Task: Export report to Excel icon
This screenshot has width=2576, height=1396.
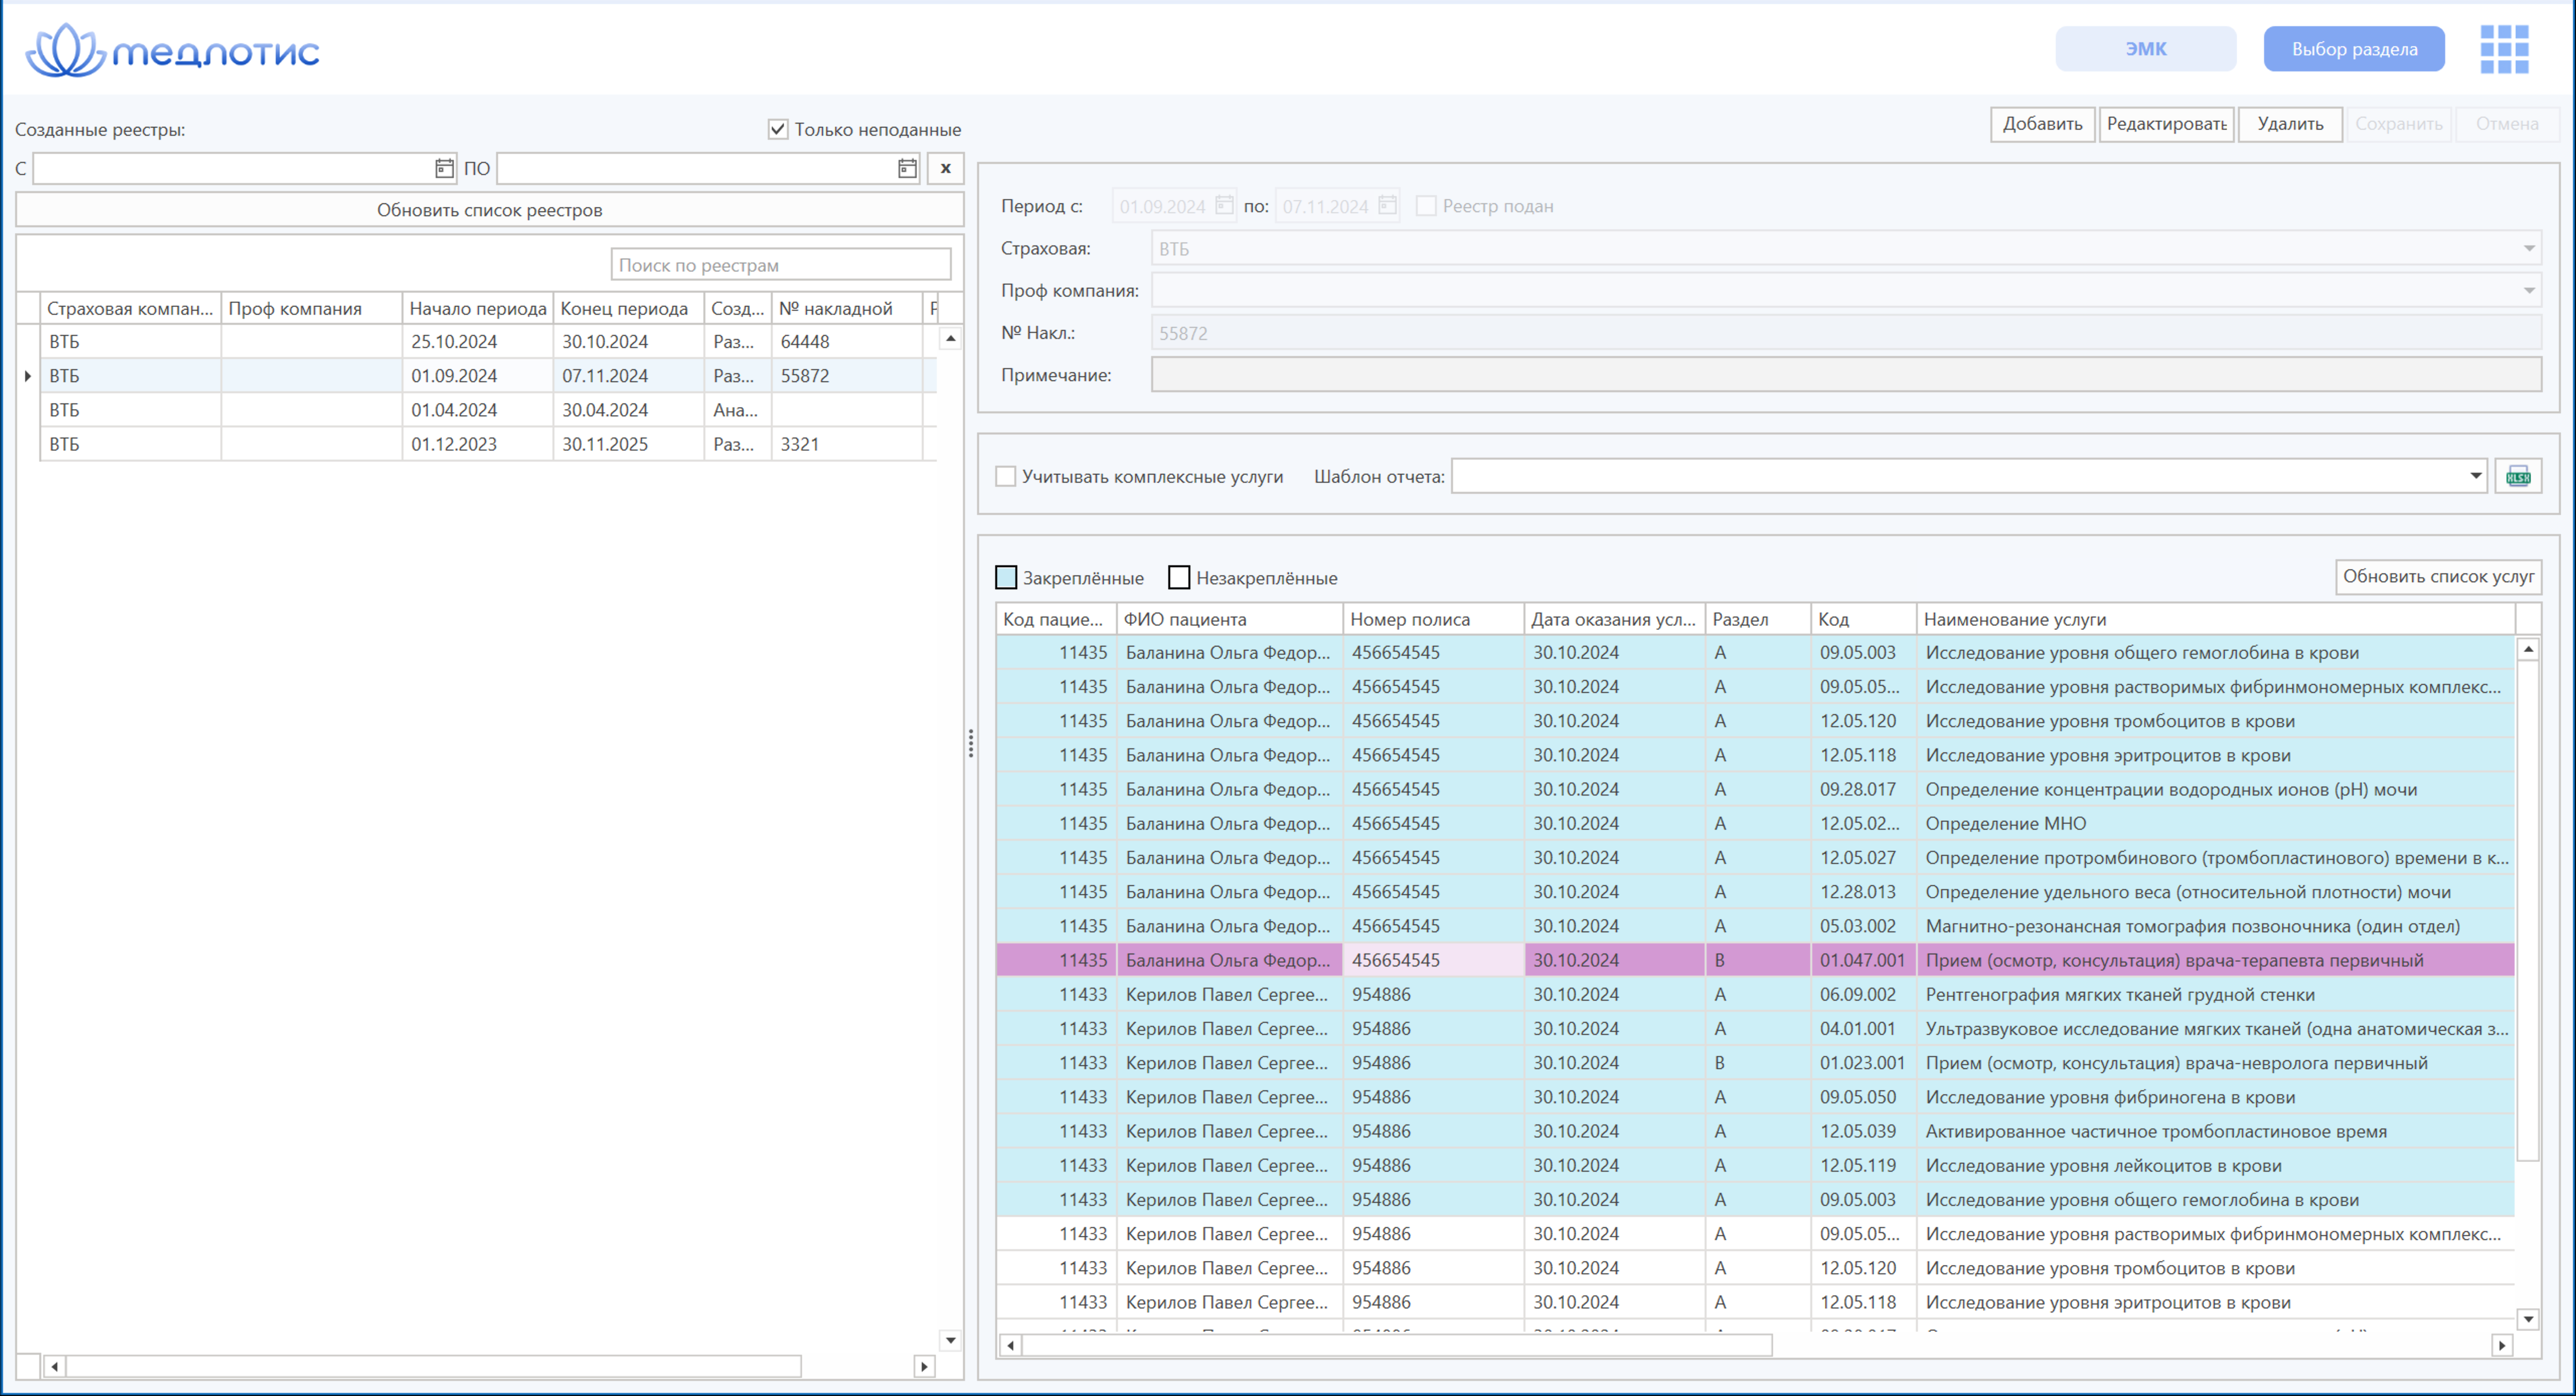Action: click(2518, 477)
